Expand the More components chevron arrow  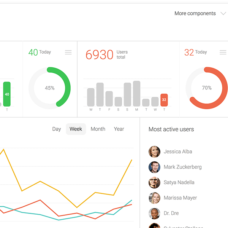click(223, 14)
